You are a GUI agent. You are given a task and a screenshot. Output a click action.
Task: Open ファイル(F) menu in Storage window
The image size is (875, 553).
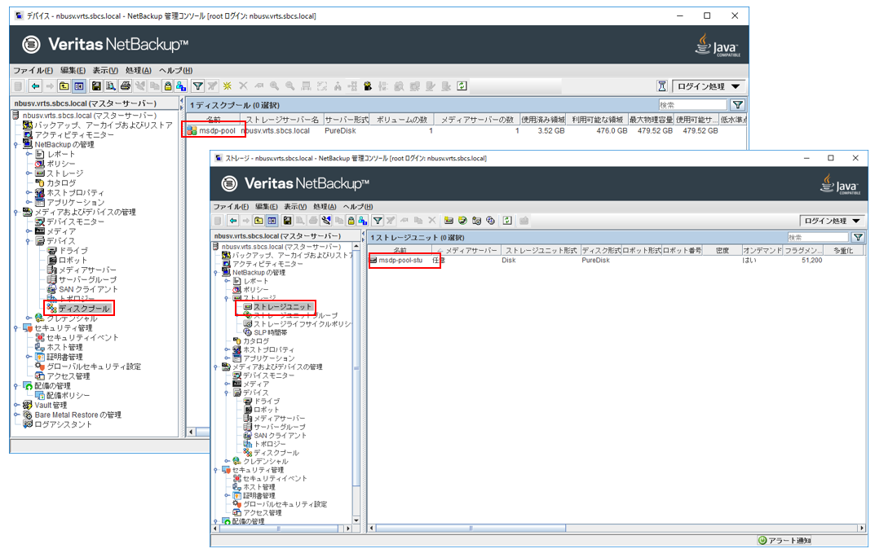pyautogui.click(x=231, y=207)
